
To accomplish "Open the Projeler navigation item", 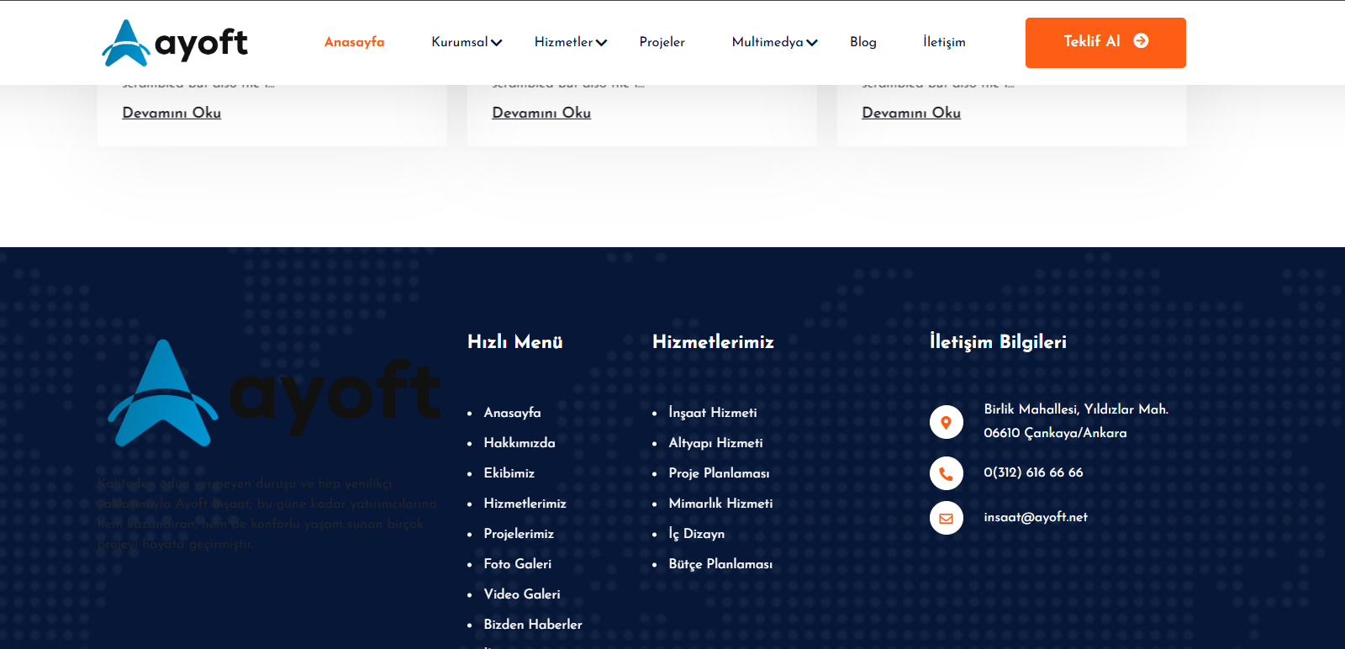I will (x=662, y=42).
